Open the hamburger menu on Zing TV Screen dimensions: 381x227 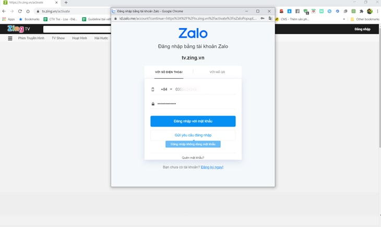[x=10, y=38]
